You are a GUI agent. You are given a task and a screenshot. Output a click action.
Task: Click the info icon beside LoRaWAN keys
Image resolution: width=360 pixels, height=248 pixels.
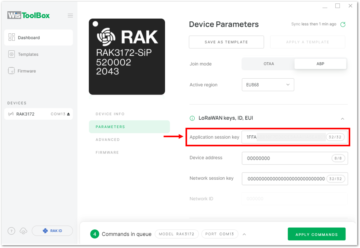click(x=192, y=118)
